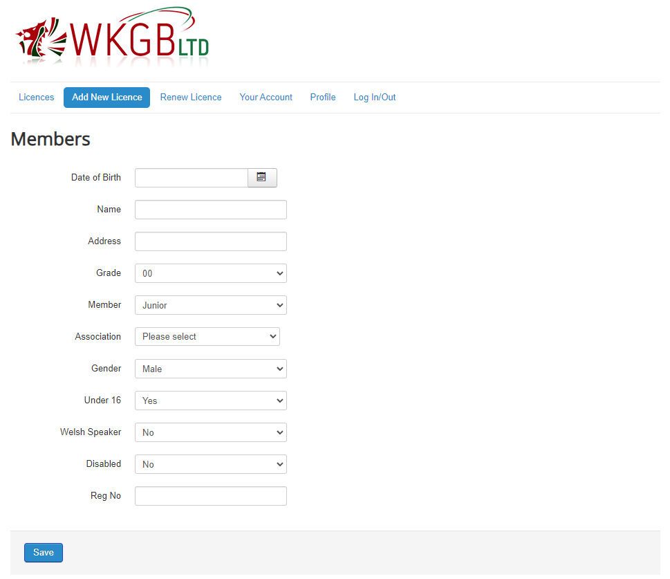Open the Member type dropdown
This screenshot has height=579, width=670.
pos(210,305)
